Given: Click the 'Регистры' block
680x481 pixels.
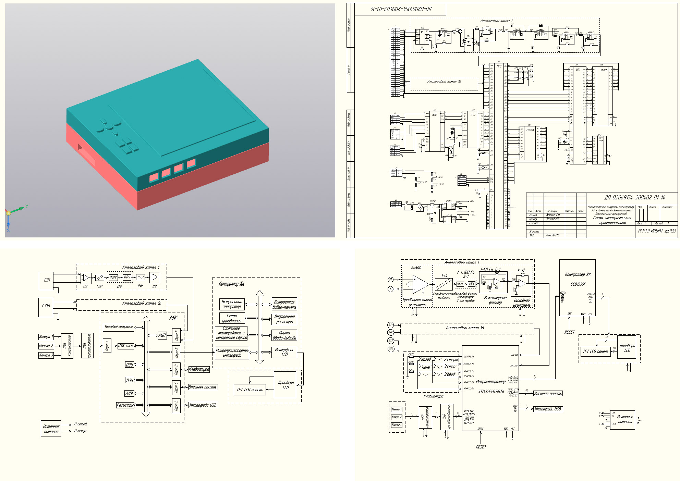Looking at the screenshot, I should coord(125,405).
